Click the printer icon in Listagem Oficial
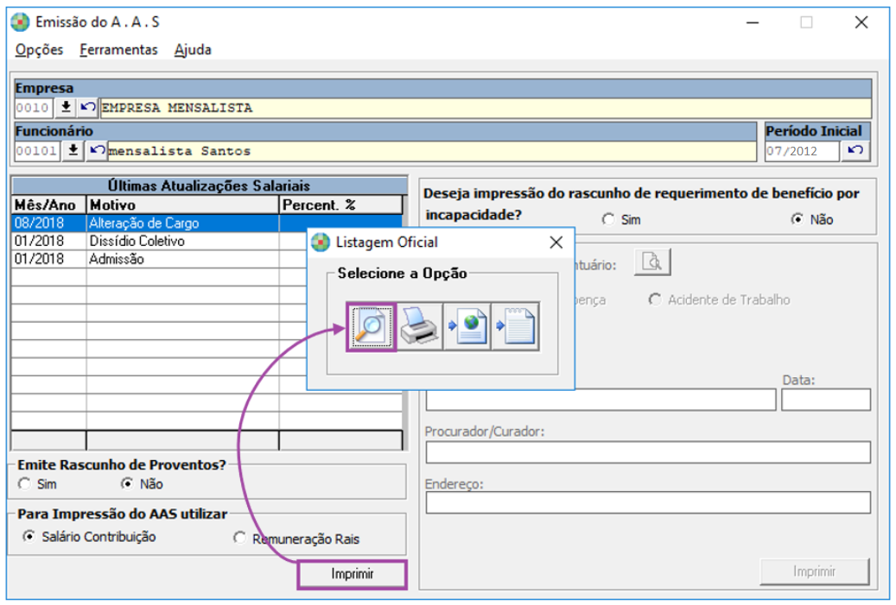This screenshot has width=896, height=605. pos(419,327)
